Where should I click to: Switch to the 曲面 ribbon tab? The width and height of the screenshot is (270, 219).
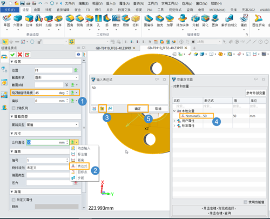click(37, 10)
